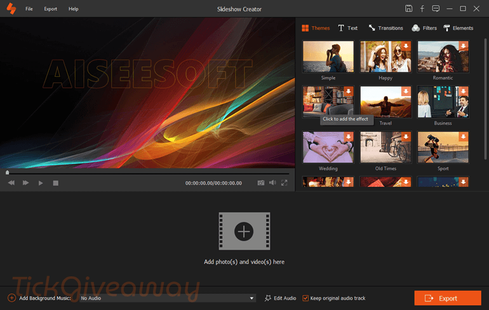Download the Romantic theme via its arrow icon
Screen dimensions: 489x310
tap(464, 46)
